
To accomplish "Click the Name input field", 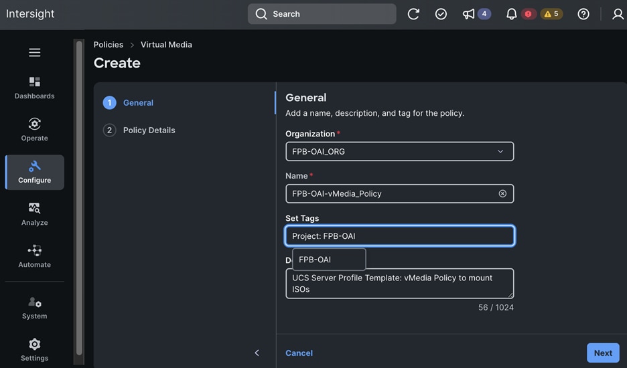I will pyautogui.click(x=399, y=193).
